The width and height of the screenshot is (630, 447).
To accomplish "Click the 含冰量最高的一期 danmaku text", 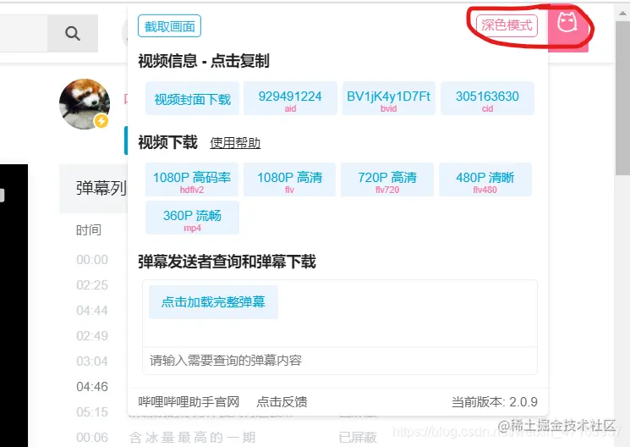I will [x=192, y=438].
